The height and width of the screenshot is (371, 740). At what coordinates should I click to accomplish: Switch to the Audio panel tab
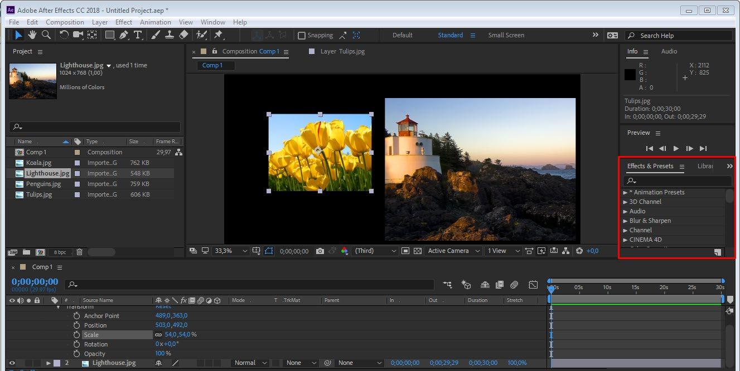coord(669,51)
